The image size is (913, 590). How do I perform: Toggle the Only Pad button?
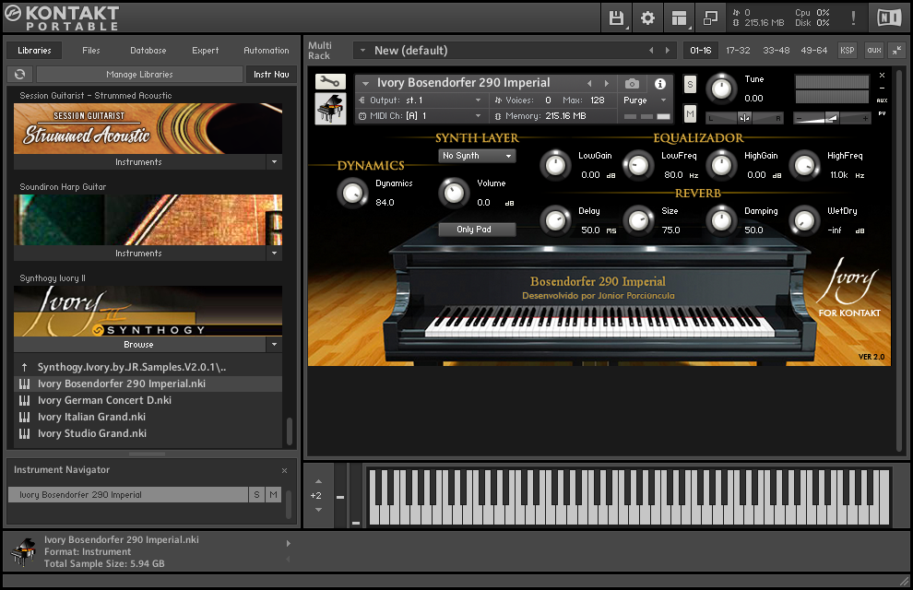point(477,229)
